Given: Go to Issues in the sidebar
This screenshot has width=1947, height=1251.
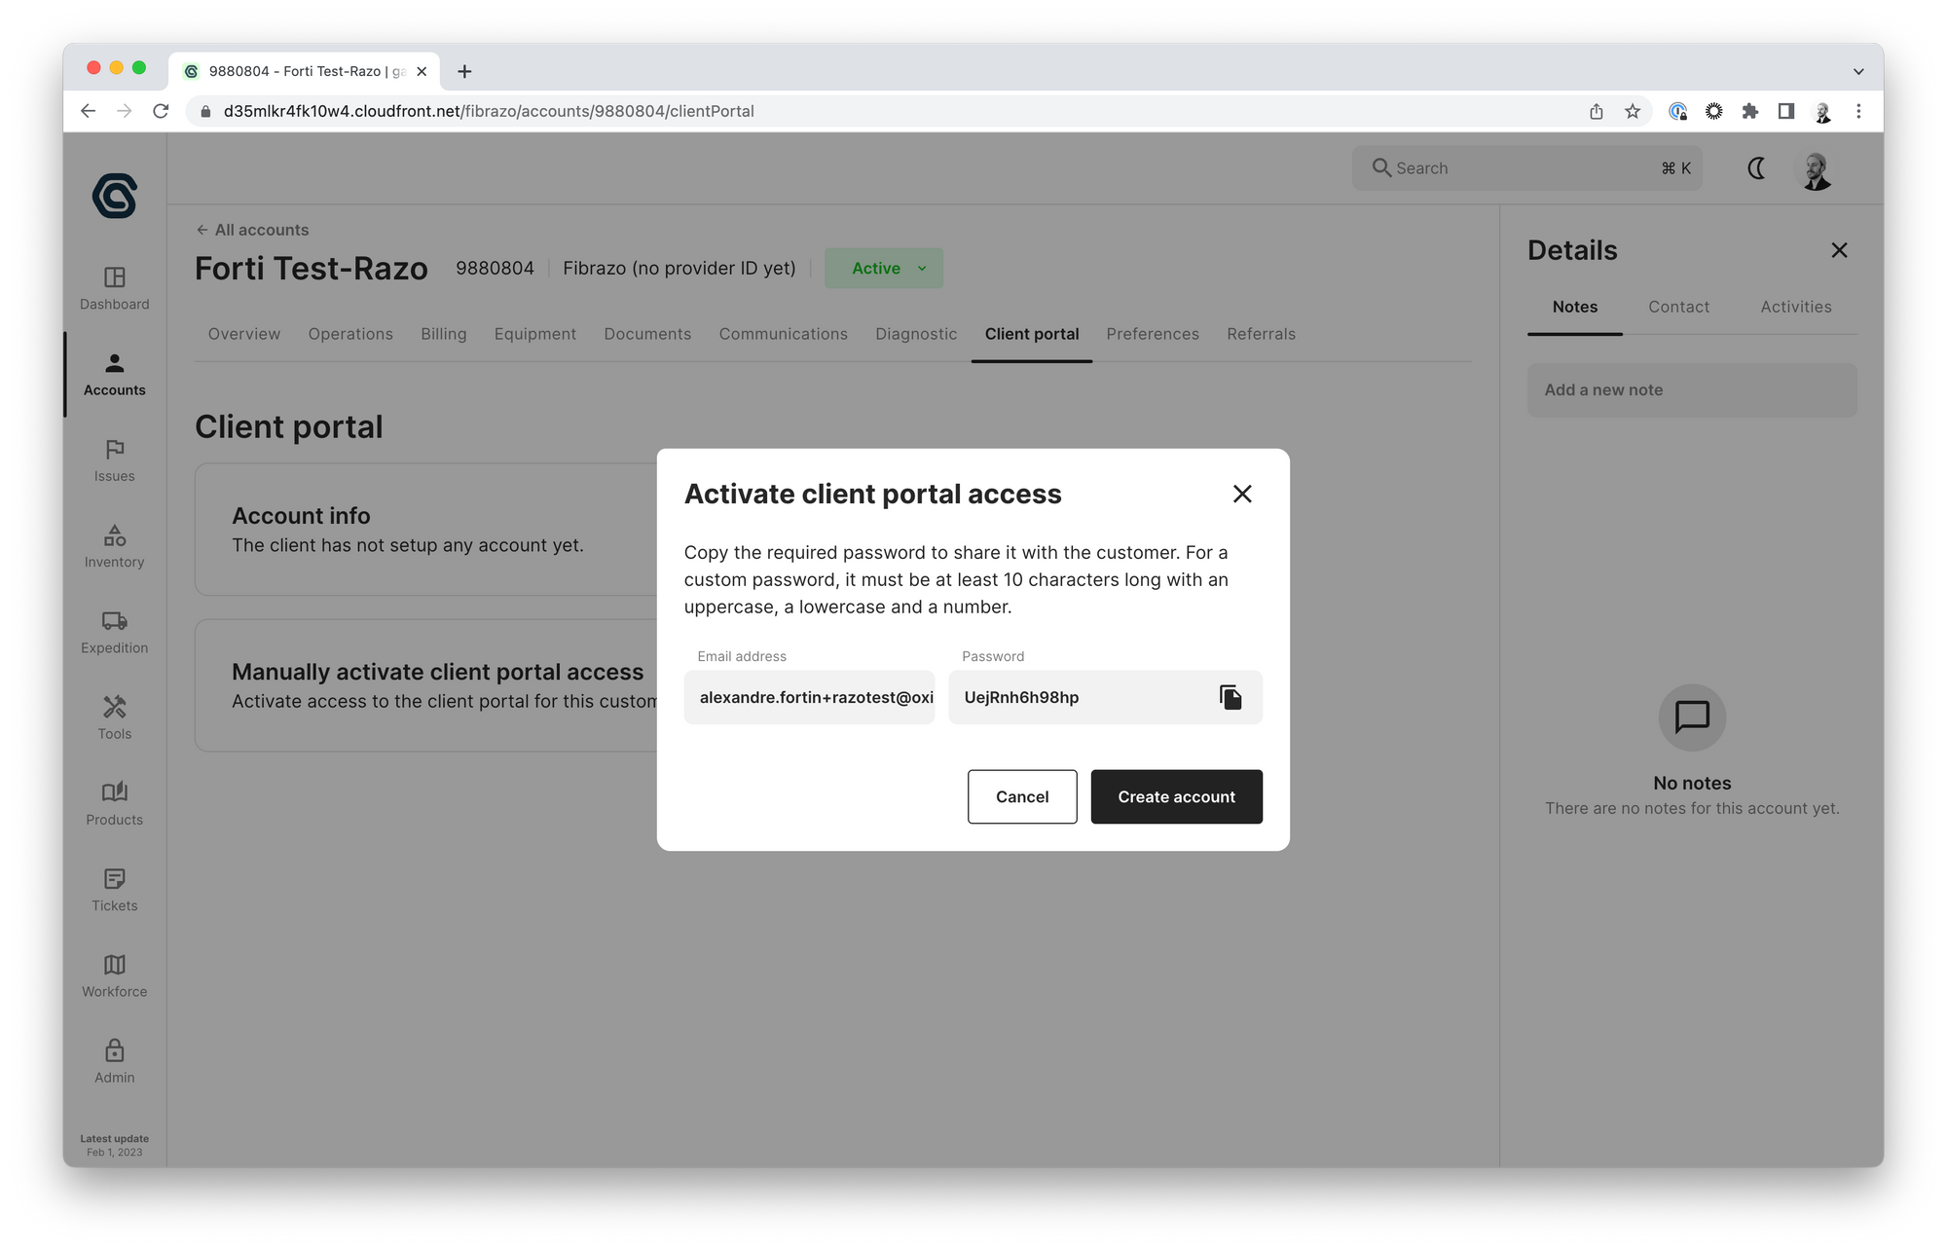Looking at the screenshot, I should [x=114, y=460].
